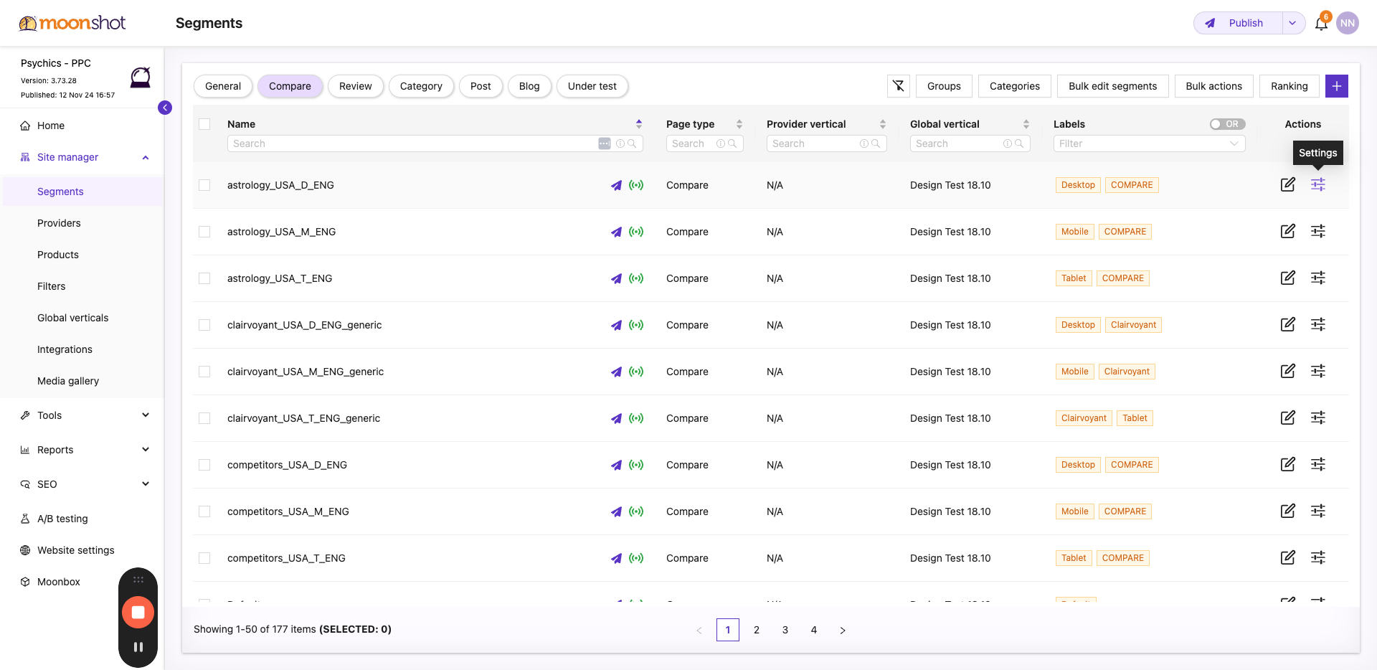Viewport: 1377px width, 670px height.
Task: Check the astrology_USA_M_ENG row checkbox
Action: coord(204,232)
